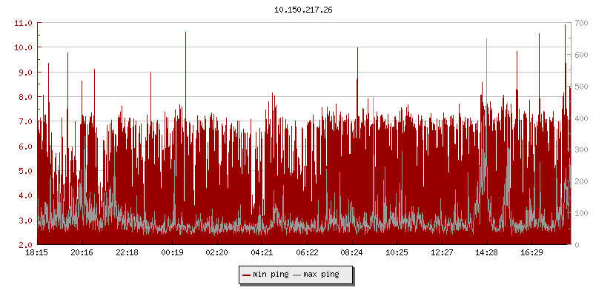Click the 2.0 left axis value
Image resolution: width=593 pixels, height=296 pixels.
coord(25,245)
